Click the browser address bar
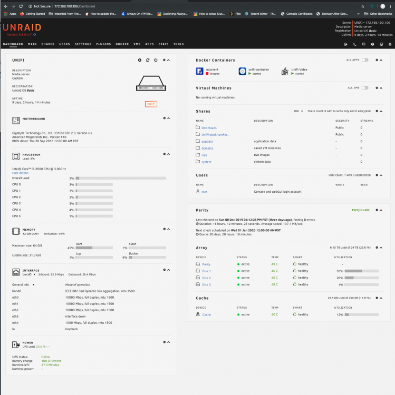395x395 pixels. (191, 6)
